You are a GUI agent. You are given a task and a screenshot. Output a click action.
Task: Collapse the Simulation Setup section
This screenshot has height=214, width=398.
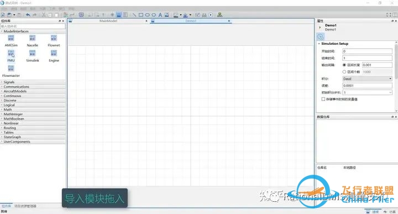coord(320,44)
